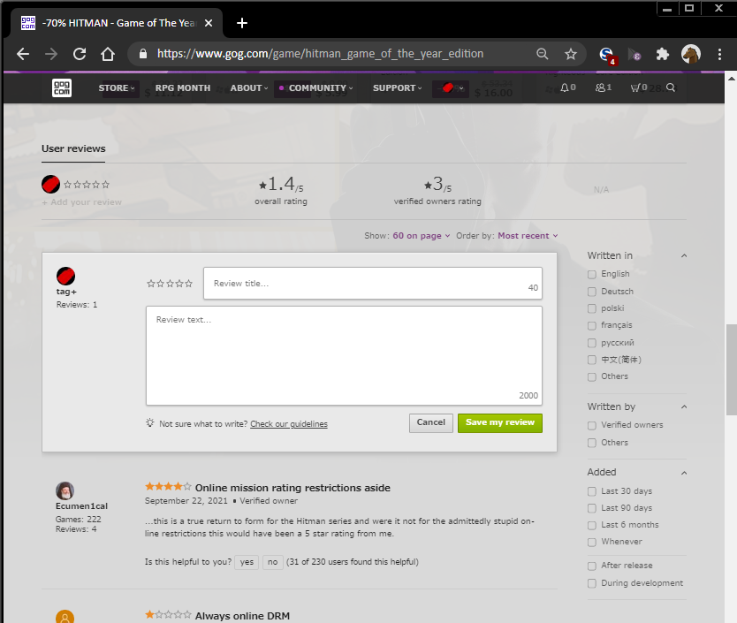Check the русский language filter
Viewport: 737px width, 623px height.
(x=592, y=343)
